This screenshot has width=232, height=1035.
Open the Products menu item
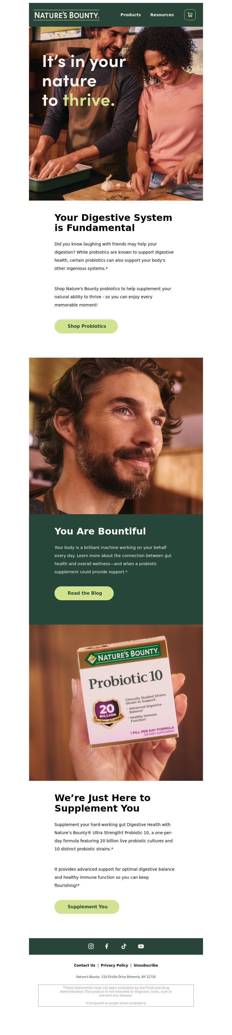[x=131, y=15]
